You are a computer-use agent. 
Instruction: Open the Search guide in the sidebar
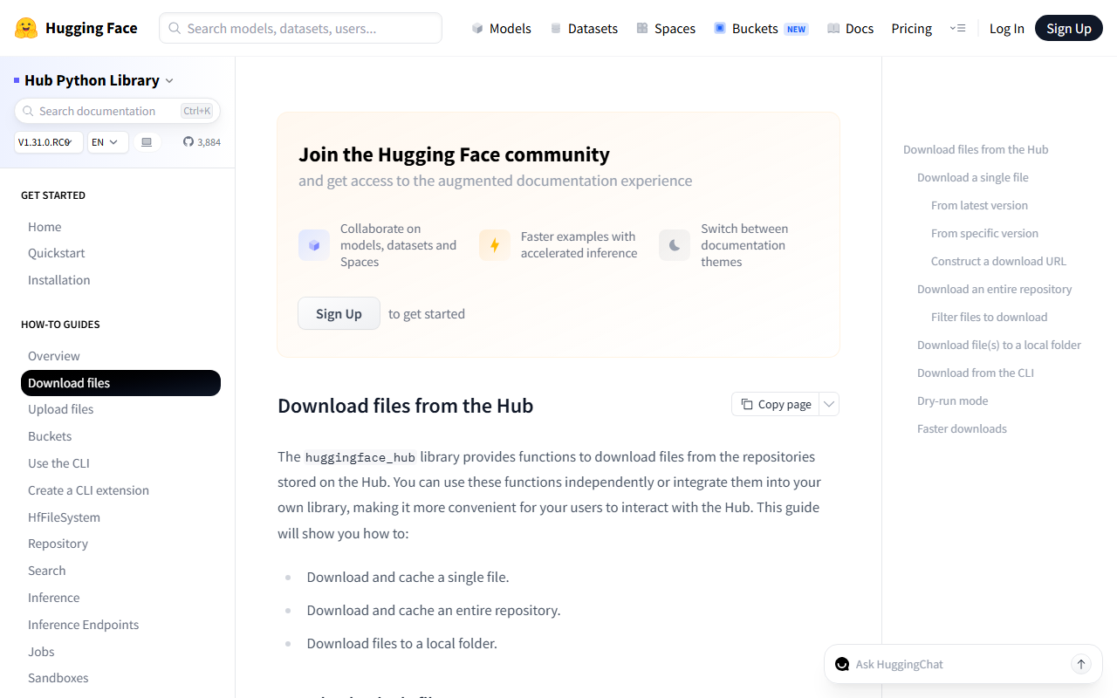47,571
